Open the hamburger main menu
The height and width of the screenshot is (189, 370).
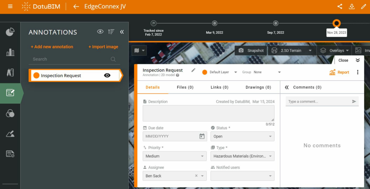(x=10, y=7)
